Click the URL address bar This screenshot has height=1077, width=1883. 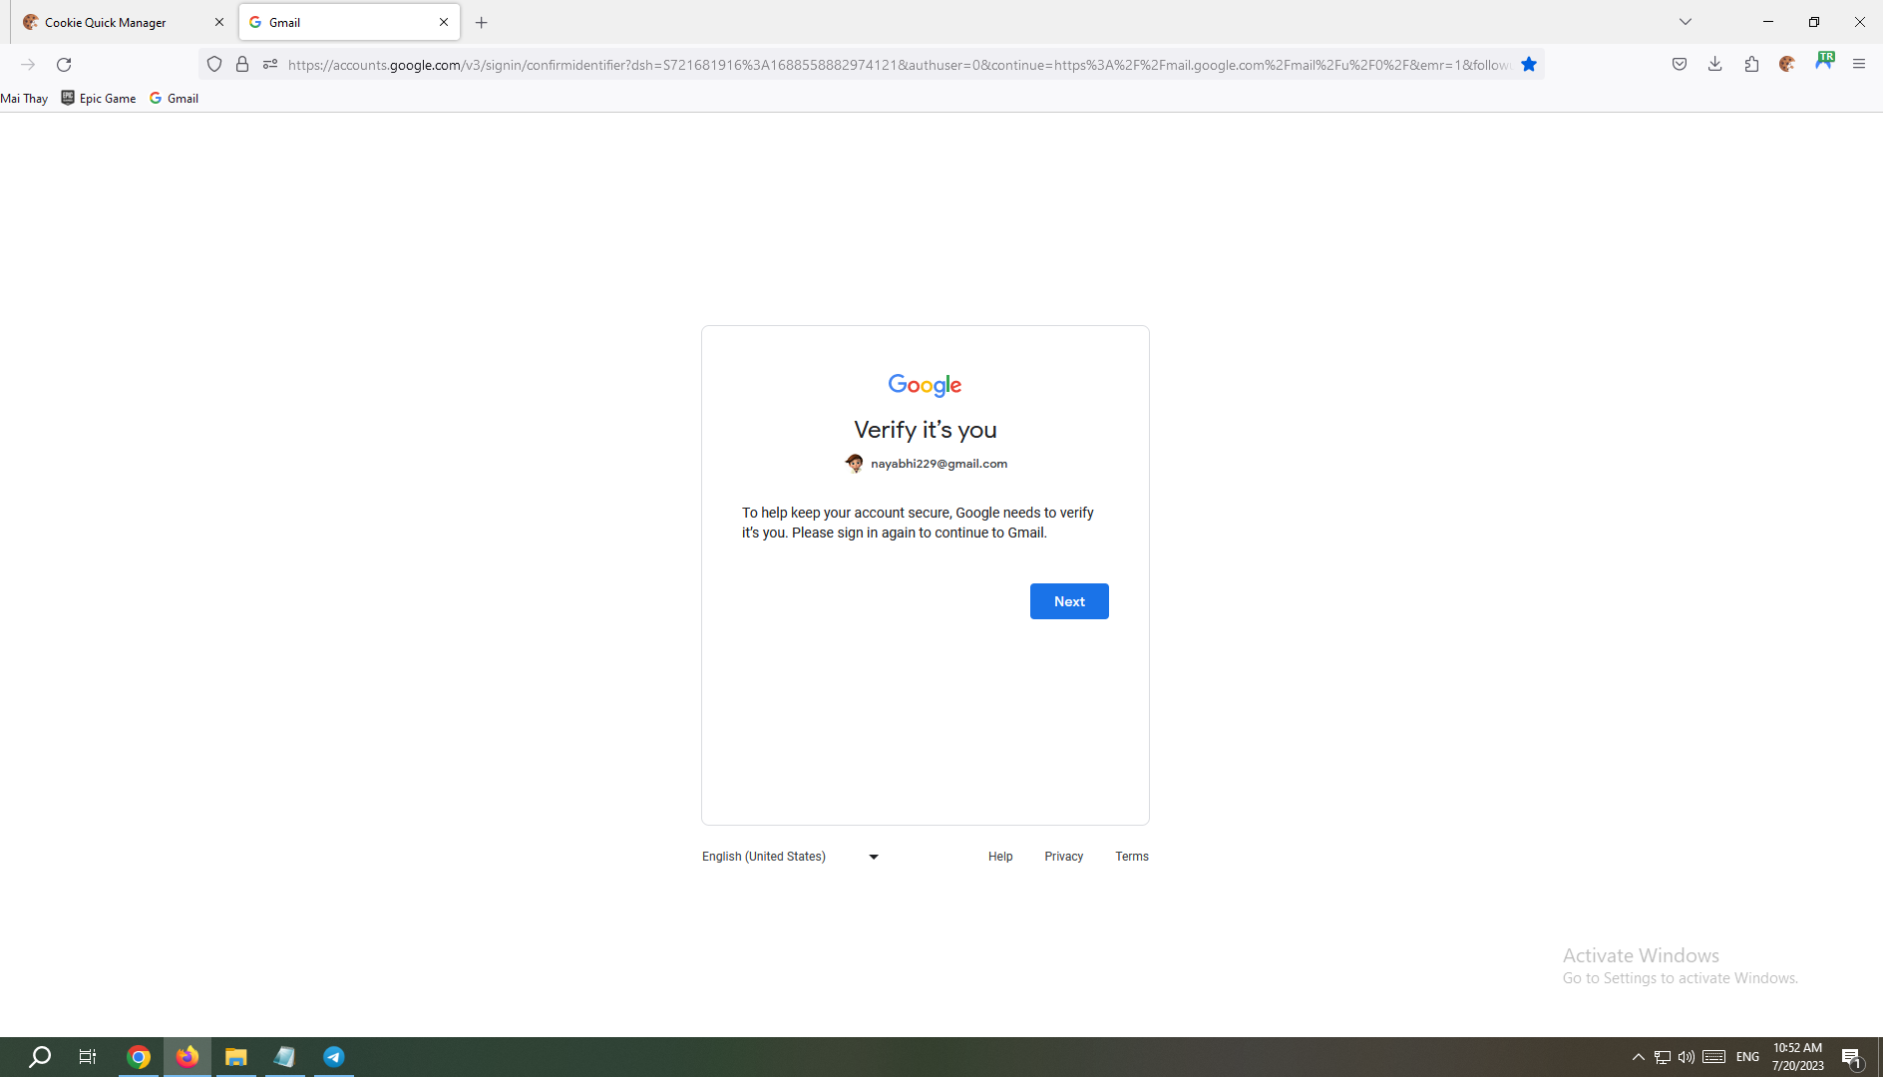tap(898, 65)
